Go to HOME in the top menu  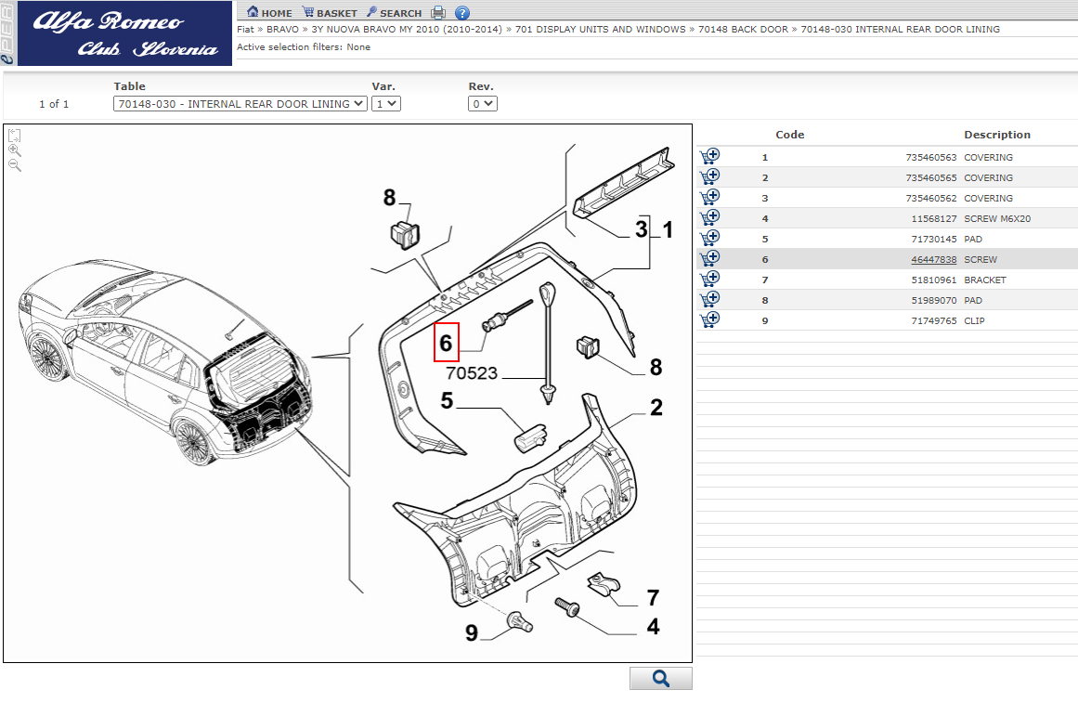pos(269,13)
